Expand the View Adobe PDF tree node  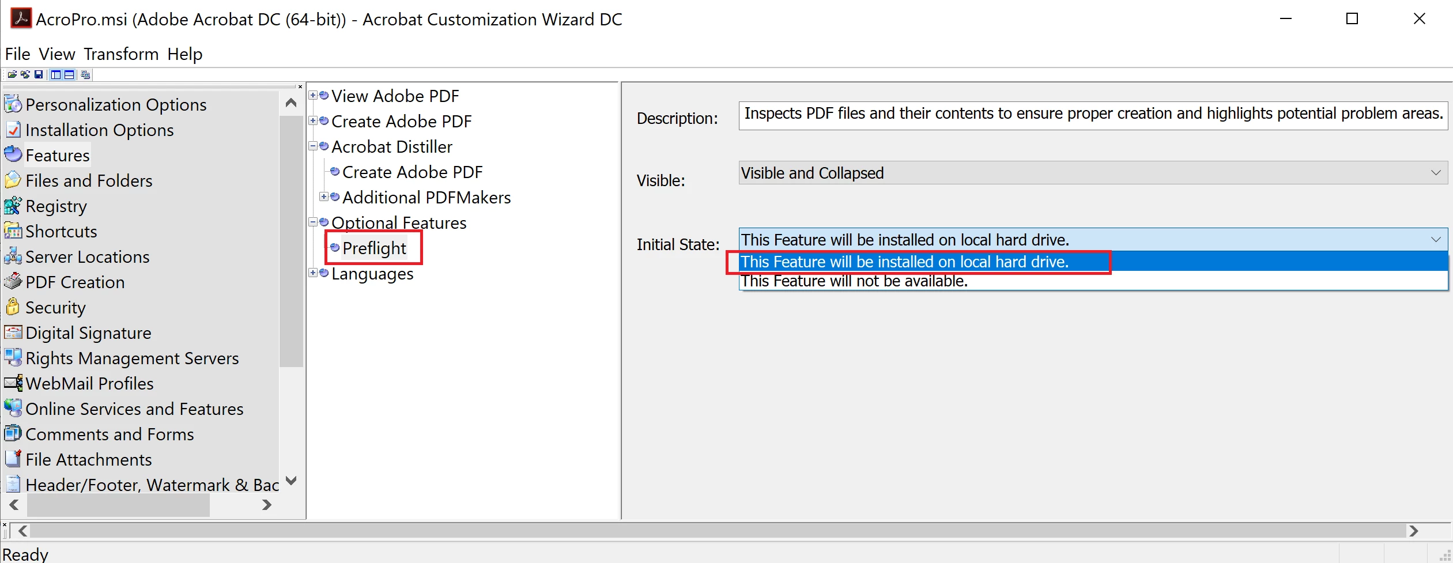pos(313,95)
